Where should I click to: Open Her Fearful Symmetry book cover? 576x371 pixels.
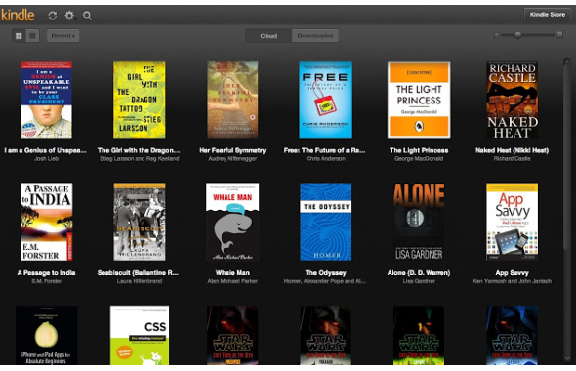point(232,100)
